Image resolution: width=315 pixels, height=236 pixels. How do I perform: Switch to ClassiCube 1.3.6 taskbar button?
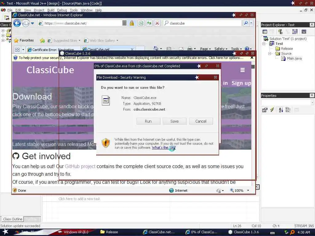(x=244, y=232)
